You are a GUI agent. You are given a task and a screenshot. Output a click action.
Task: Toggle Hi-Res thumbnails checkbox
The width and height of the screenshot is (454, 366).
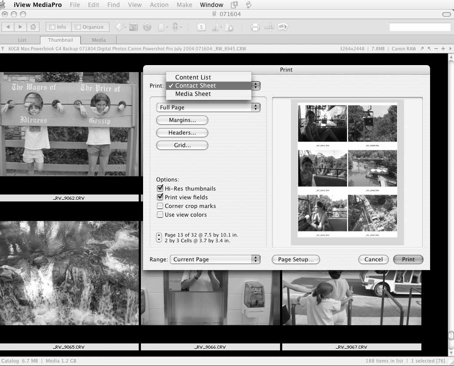pyautogui.click(x=160, y=188)
